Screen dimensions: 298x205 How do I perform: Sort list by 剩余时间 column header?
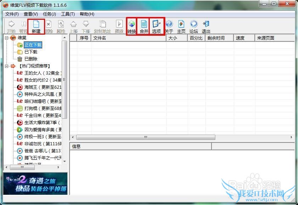(220, 38)
